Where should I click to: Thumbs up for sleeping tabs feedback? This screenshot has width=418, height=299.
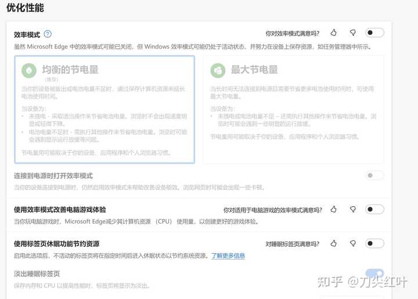333,243
